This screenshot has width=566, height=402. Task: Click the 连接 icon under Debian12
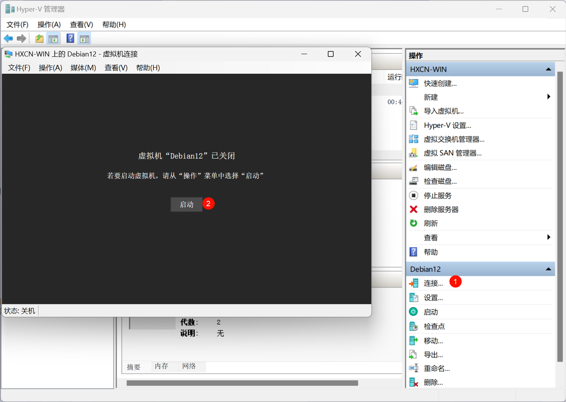tap(414, 283)
